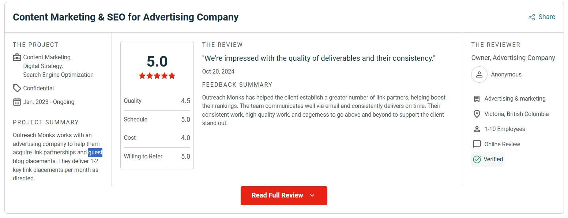Screen dimensions: 568x218
Task: Click the review title heading
Action: coord(125,17)
